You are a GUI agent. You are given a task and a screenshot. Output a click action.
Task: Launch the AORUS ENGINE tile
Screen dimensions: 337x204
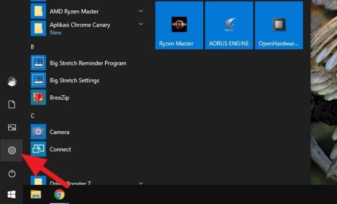tap(229, 25)
